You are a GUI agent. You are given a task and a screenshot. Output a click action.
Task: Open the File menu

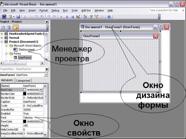[5, 10]
